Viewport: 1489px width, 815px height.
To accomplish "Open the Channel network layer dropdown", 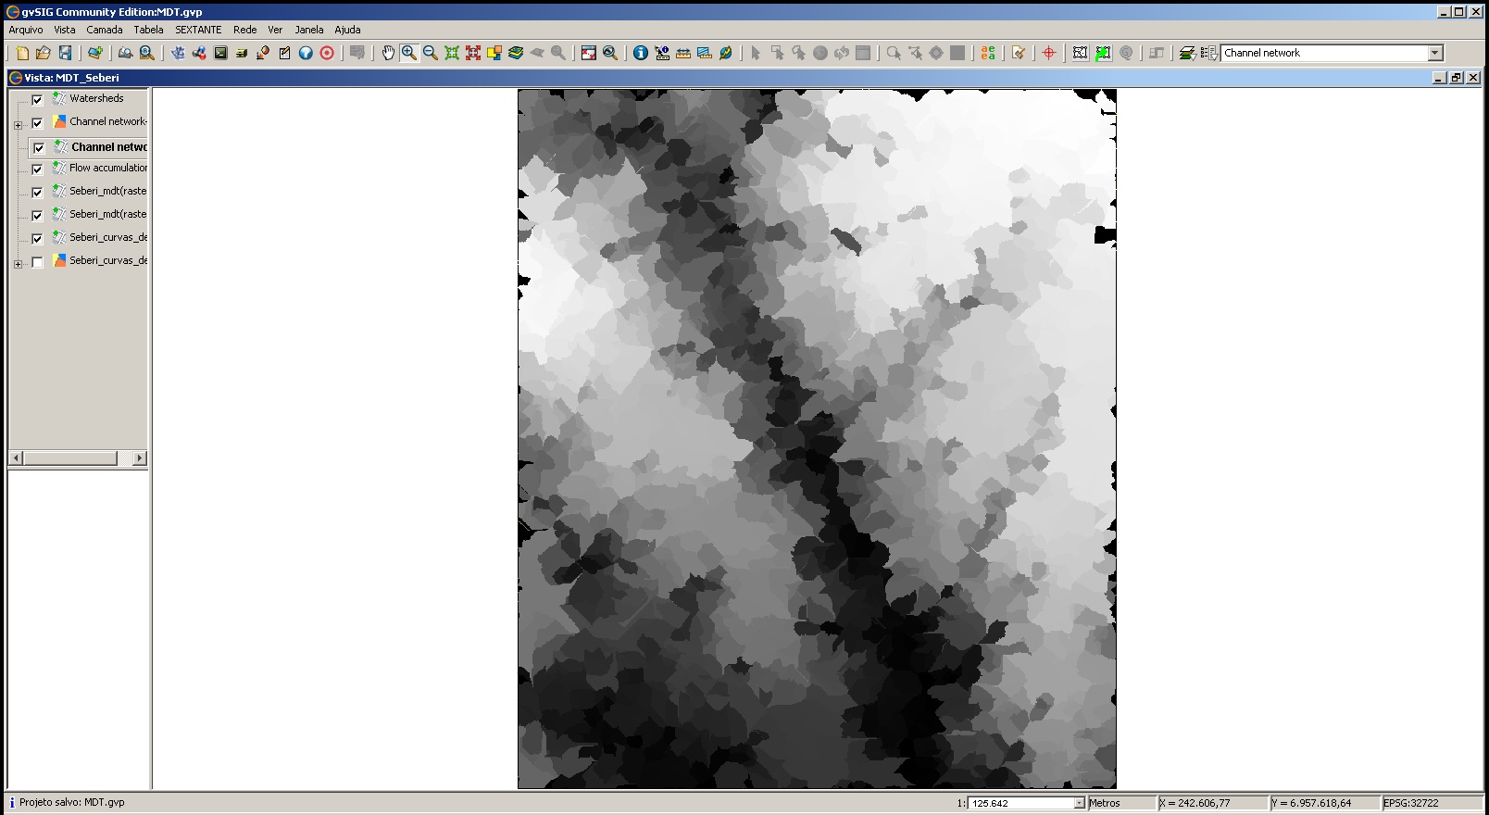I will pyautogui.click(x=1434, y=54).
